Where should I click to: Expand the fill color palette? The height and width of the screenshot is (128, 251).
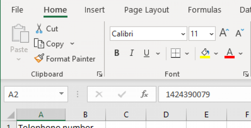216,53
